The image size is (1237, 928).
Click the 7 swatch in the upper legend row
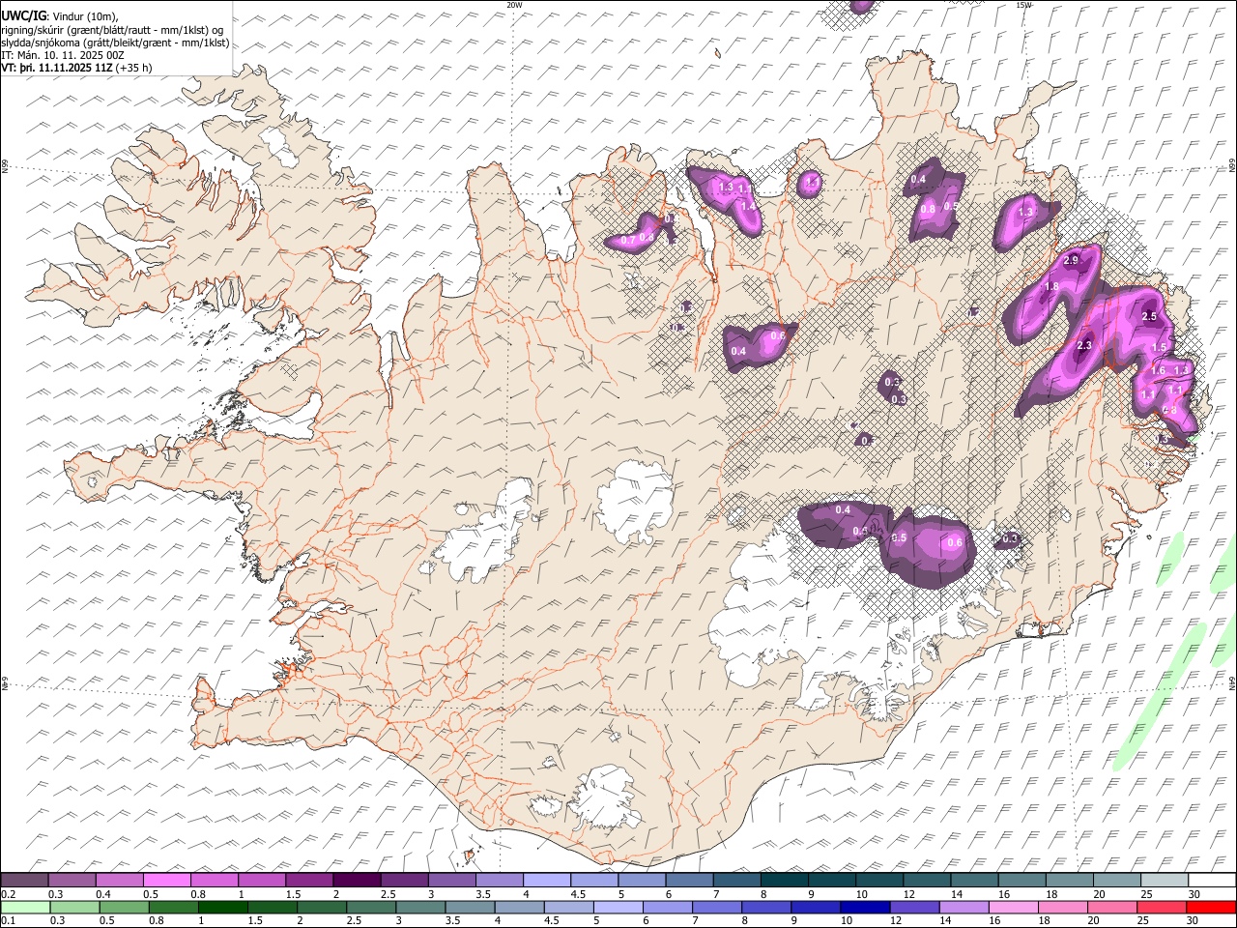(x=735, y=881)
